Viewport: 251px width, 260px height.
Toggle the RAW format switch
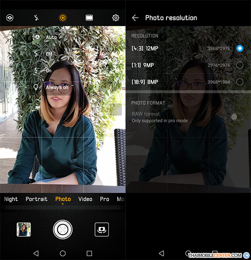pyautogui.click(x=237, y=117)
